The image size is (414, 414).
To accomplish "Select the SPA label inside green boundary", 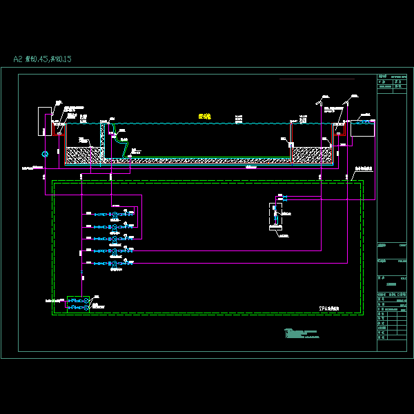I will [x=329, y=308].
